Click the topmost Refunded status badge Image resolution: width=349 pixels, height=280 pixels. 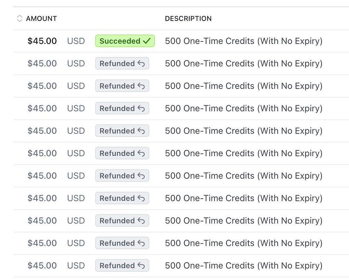[122, 63]
